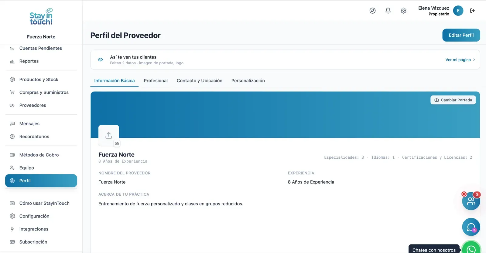Open Equipo in the sidebar
This screenshot has height=253, width=486.
[41, 168]
